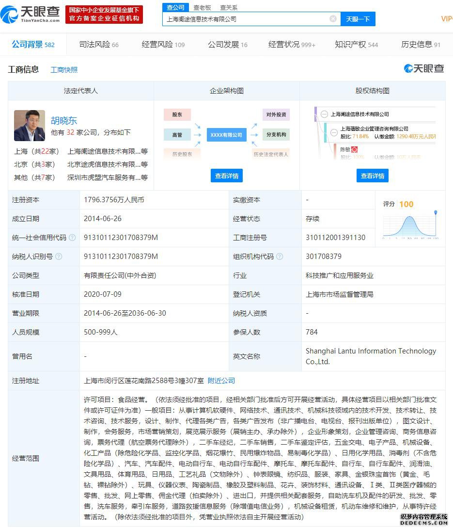Click the score distribution chart
The width and height of the screenshot is (453, 530).
(x=410, y=225)
